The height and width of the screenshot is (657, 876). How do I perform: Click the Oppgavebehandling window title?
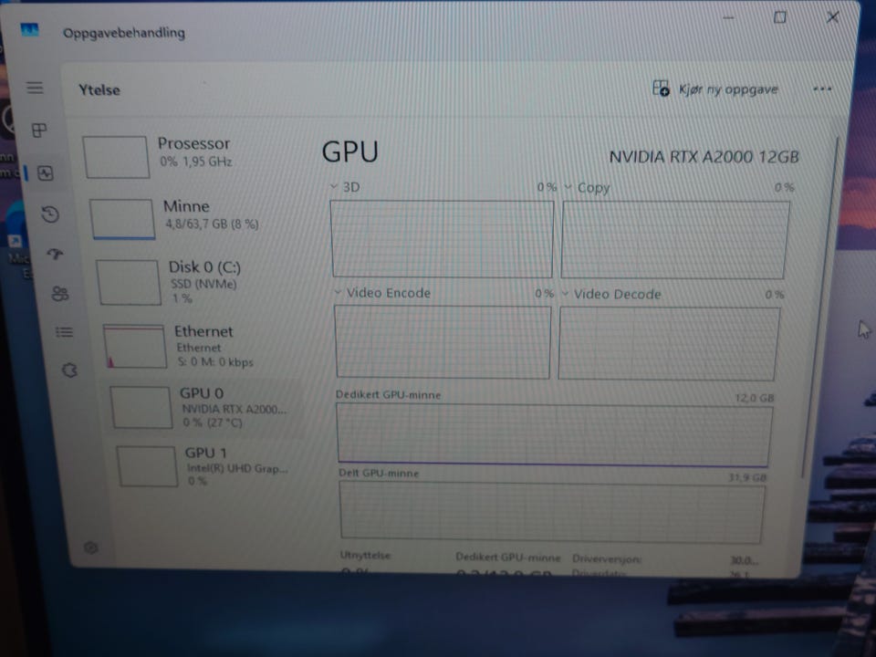124,33
